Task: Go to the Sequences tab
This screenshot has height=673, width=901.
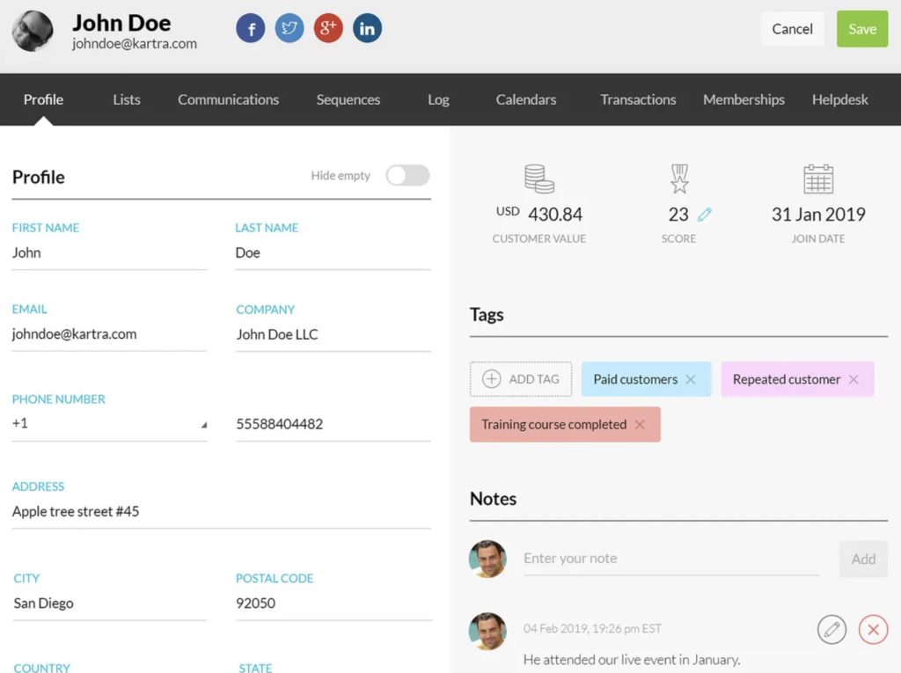Action: (x=348, y=99)
